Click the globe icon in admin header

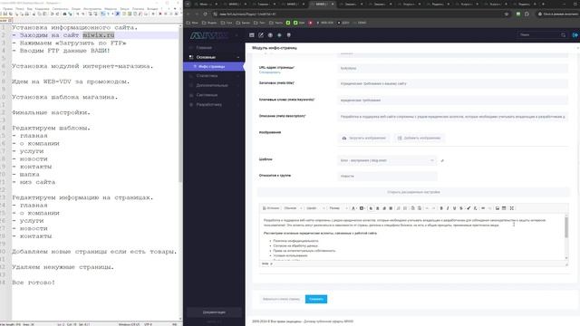tap(270, 35)
